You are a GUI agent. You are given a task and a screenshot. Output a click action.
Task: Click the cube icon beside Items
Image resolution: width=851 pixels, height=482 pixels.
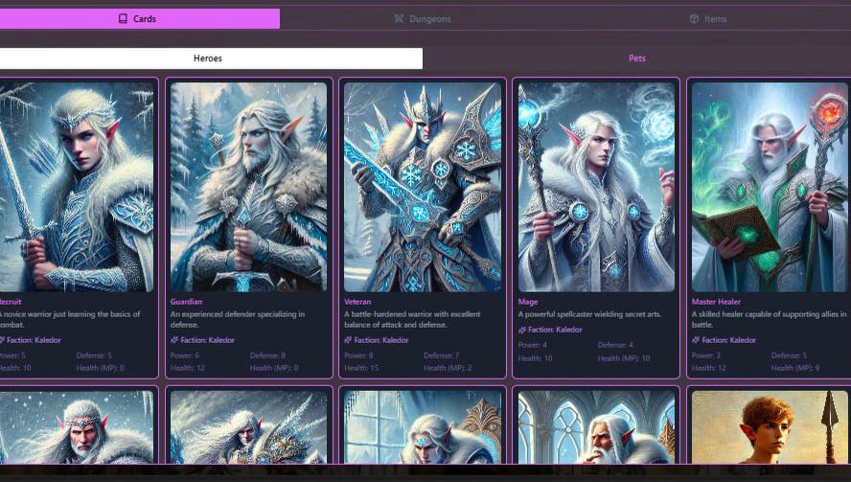[694, 19]
